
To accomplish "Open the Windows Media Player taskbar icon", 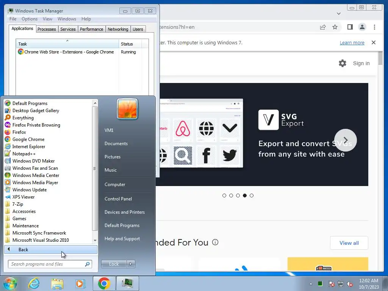I will tap(80, 283).
